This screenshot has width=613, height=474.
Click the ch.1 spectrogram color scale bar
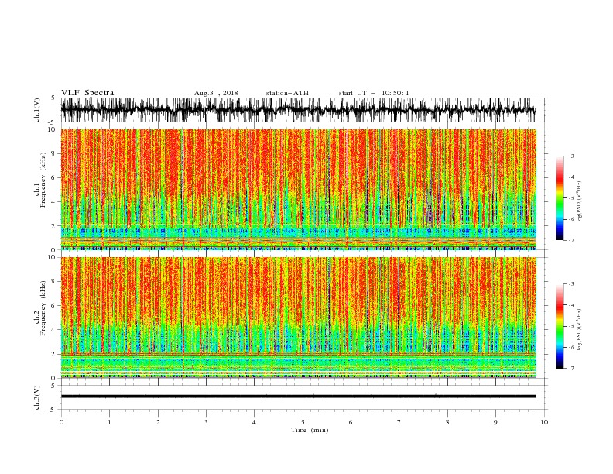560,198
